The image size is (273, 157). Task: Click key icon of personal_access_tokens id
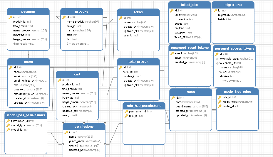(x=217, y=54)
